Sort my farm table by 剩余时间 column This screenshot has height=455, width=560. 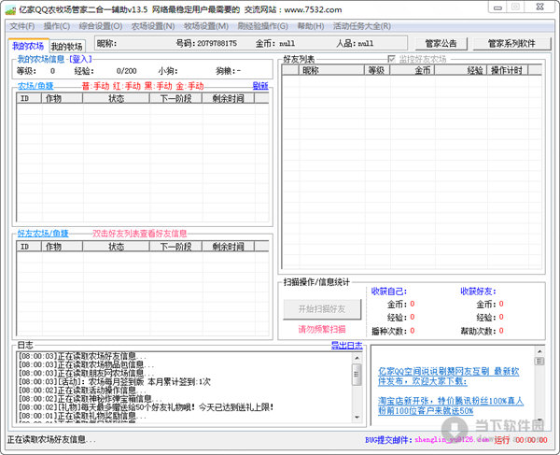point(229,98)
